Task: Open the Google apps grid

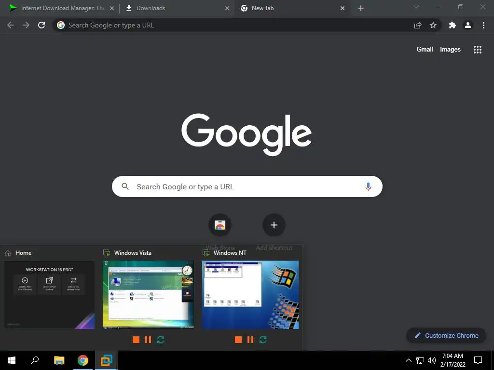Action: pos(477,50)
